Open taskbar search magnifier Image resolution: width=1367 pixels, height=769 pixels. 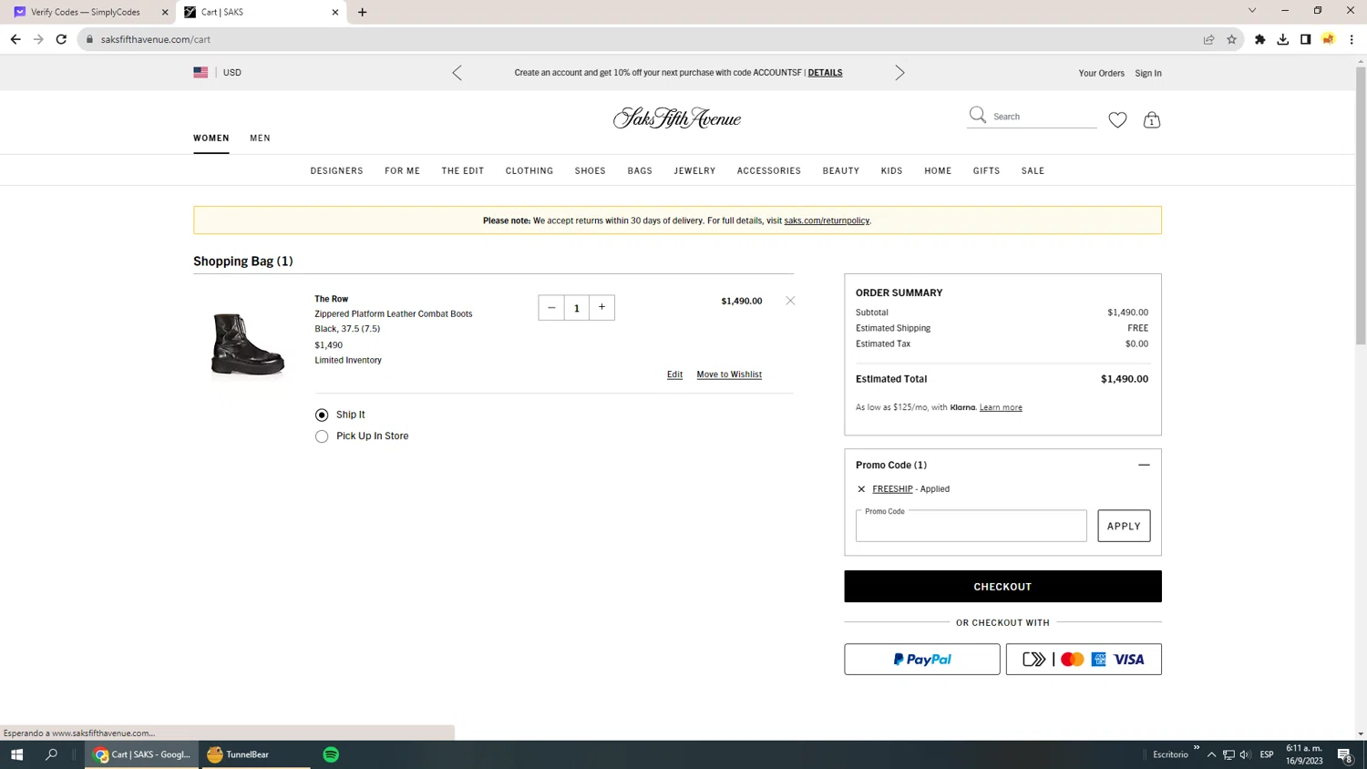click(51, 754)
